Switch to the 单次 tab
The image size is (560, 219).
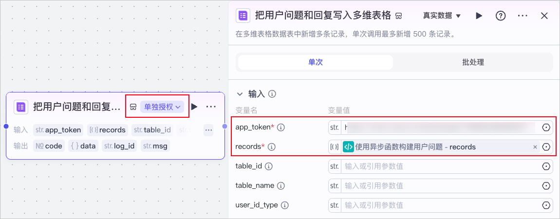click(x=316, y=62)
